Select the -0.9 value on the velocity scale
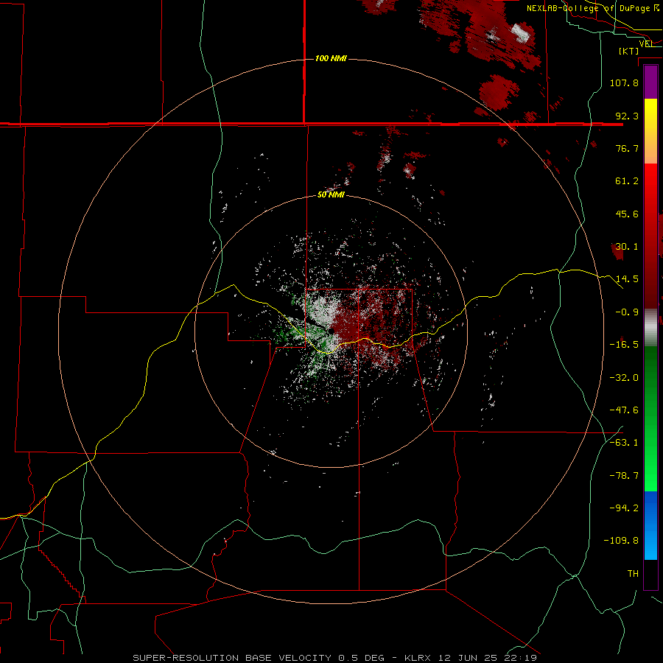 point(627,312)
